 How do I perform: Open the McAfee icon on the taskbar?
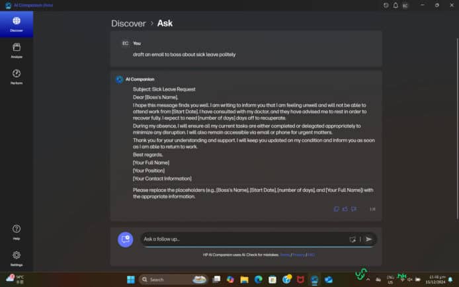pyautogui.click(x=300, y=280)
